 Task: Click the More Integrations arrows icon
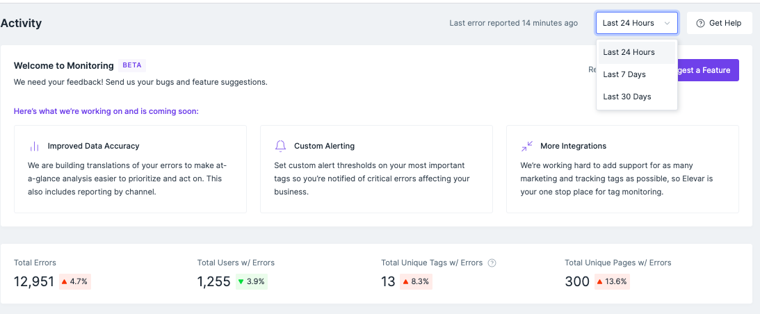pos(526,146)
